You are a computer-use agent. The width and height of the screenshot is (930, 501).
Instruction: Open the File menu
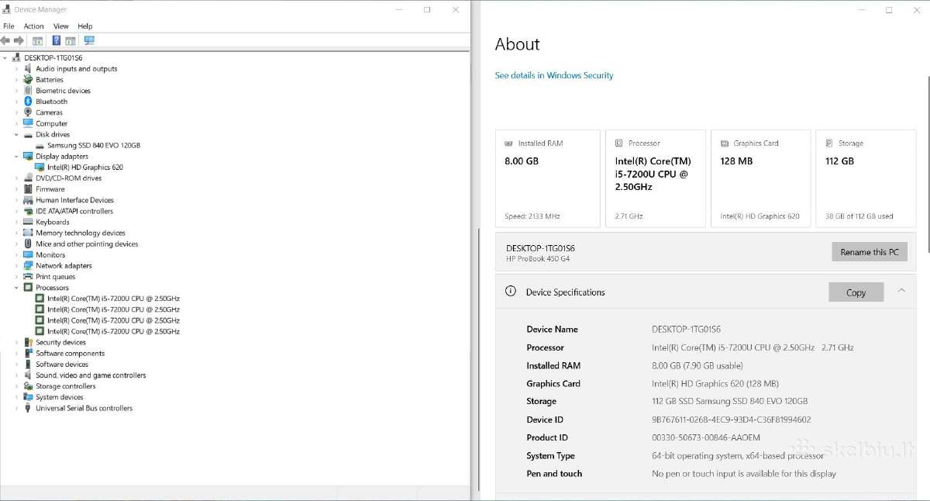coord(9,26)
